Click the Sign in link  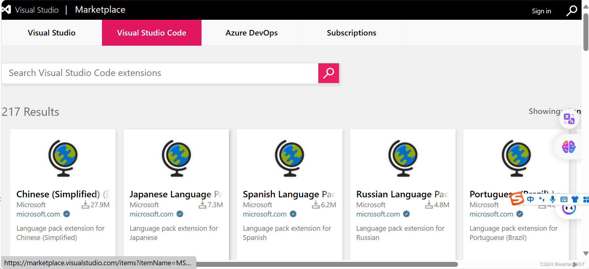tap(541, 11)
